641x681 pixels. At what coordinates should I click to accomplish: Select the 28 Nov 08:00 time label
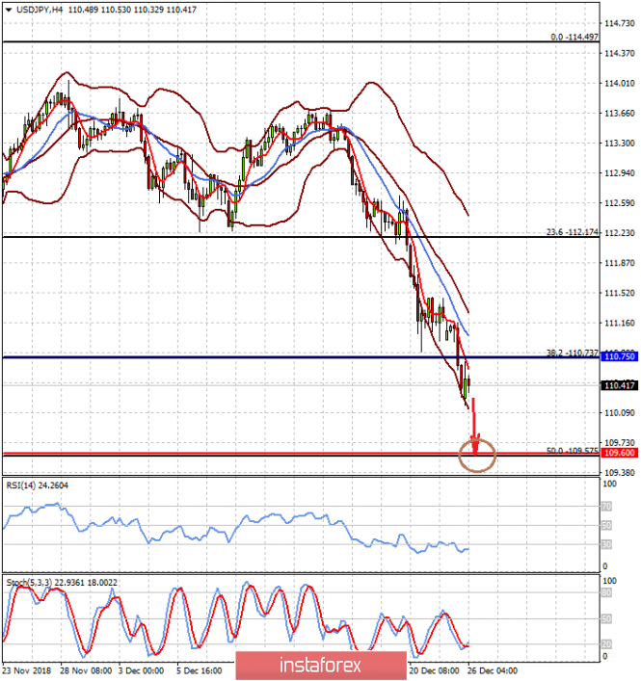pyautogui.click(x=86, y=671)
